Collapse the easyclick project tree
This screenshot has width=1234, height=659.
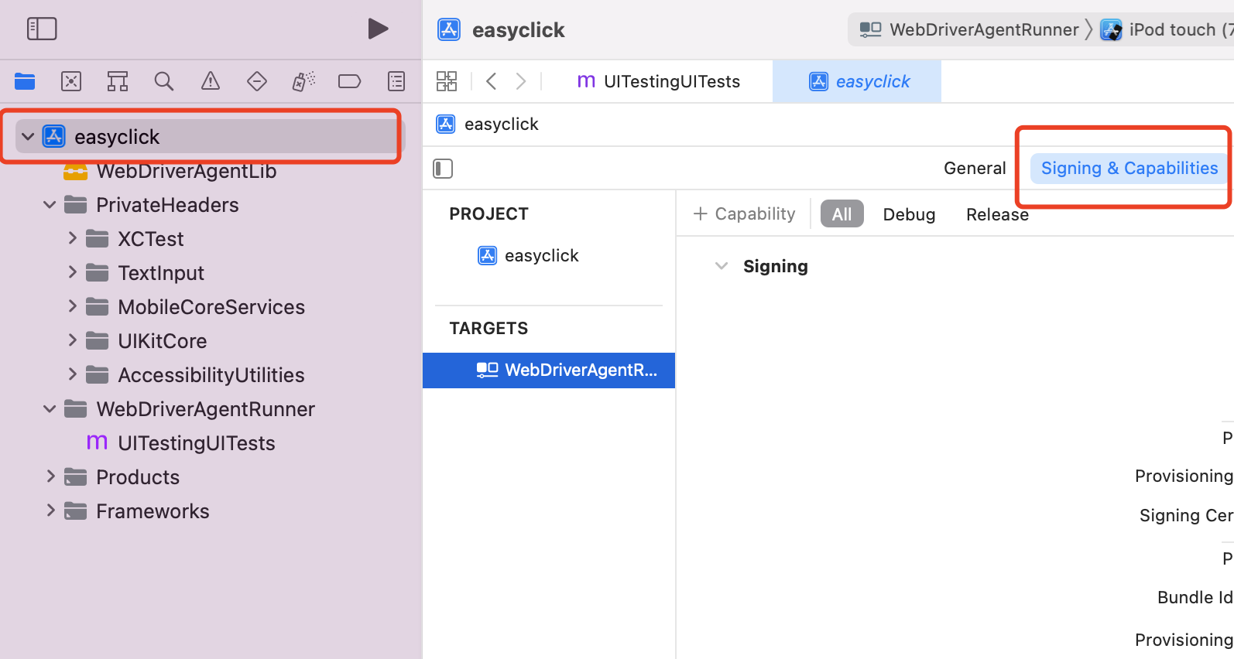28,137
